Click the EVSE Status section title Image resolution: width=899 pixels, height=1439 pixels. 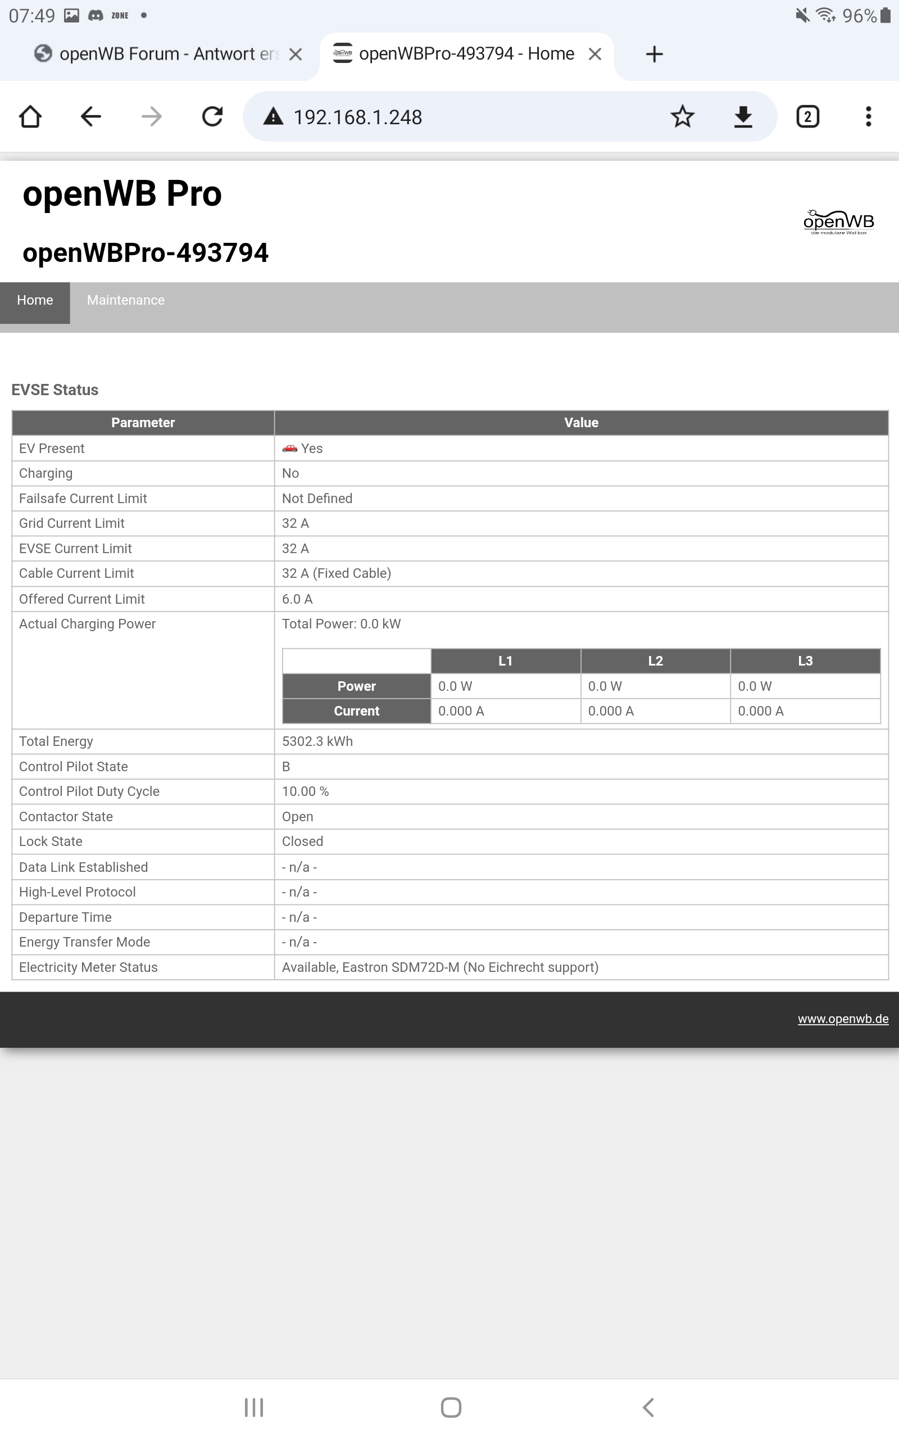[x=55, y=390]
